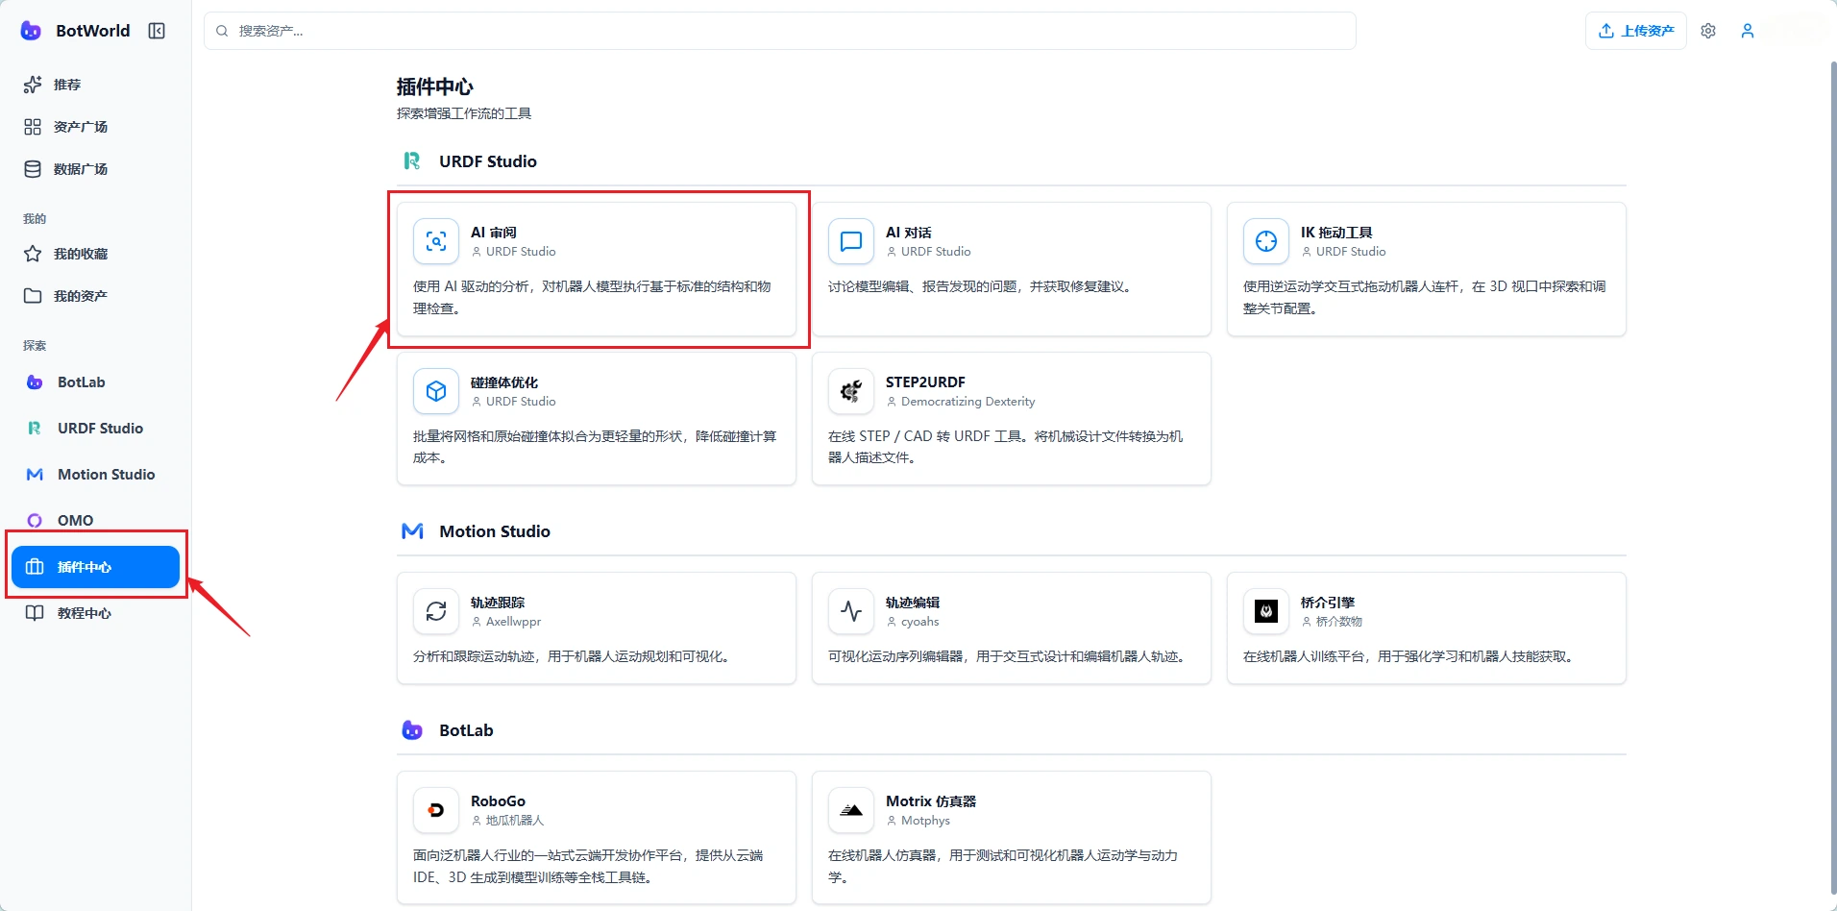Click the '我的资产' sidebar label
Viewport: 1837px width, 911px height.
(81, 296)
